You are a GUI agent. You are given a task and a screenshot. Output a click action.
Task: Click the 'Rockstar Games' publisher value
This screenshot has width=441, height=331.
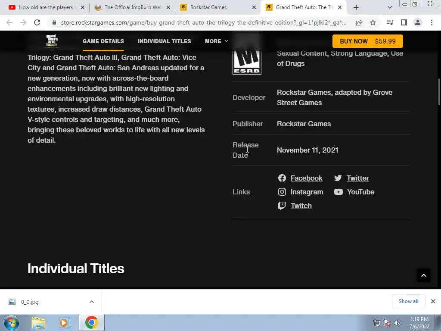pos(304,124)
